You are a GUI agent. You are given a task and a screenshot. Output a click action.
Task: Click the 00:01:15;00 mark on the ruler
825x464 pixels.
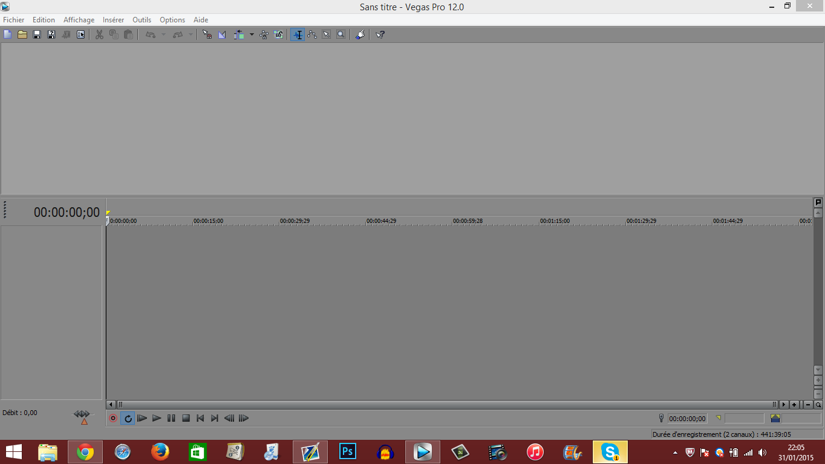pyautogui.click(x=555, y=221)
